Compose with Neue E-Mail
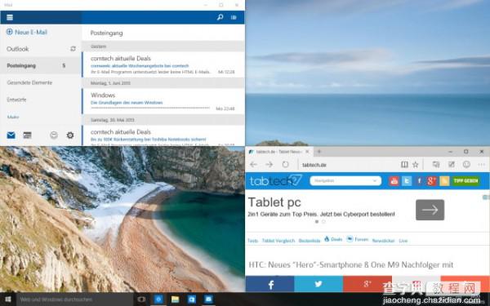 click(27, 32)
